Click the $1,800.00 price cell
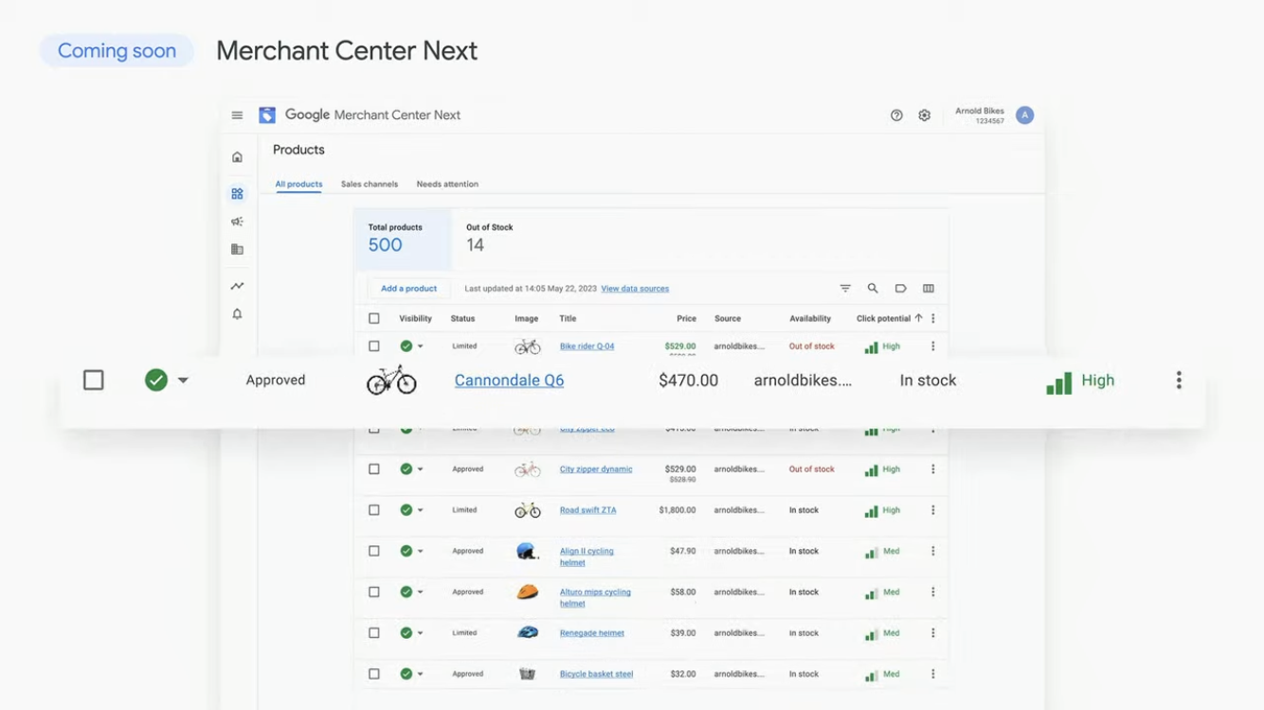The width and height of the screenshot is (1264, 710). coord(677,510)
